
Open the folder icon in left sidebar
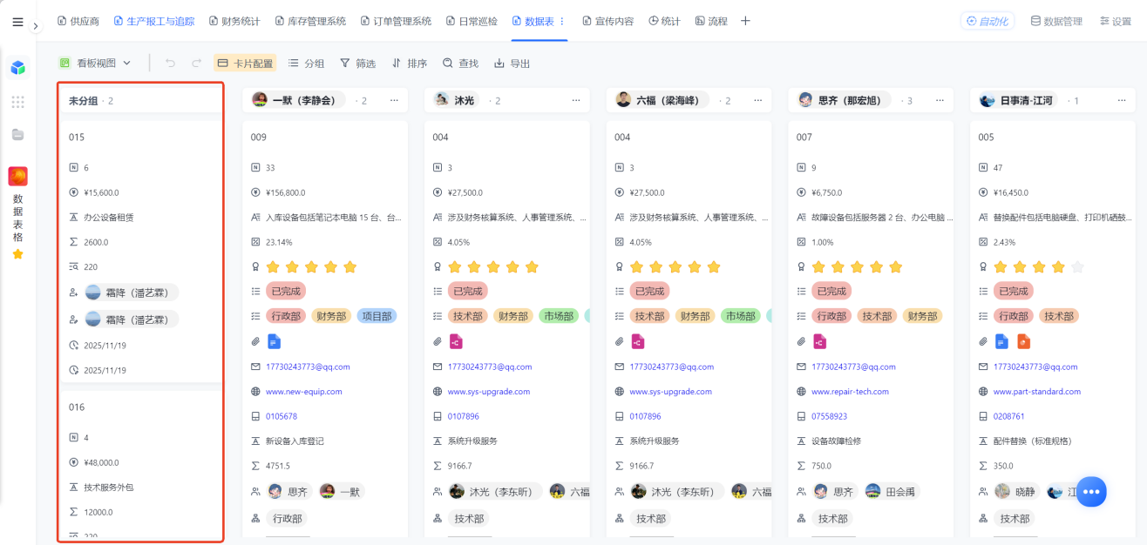click(17, 134)
